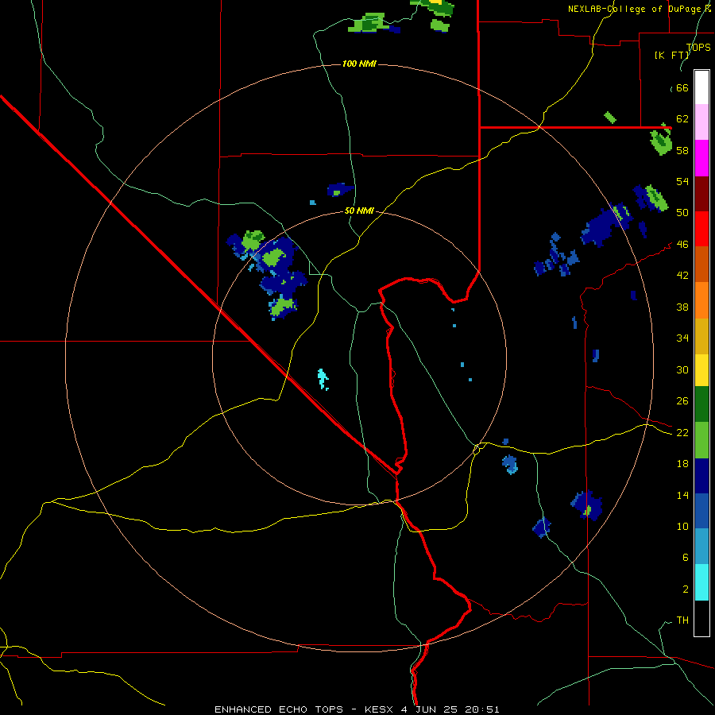
Task: Select the light pink legend color band
Action: 701,122
